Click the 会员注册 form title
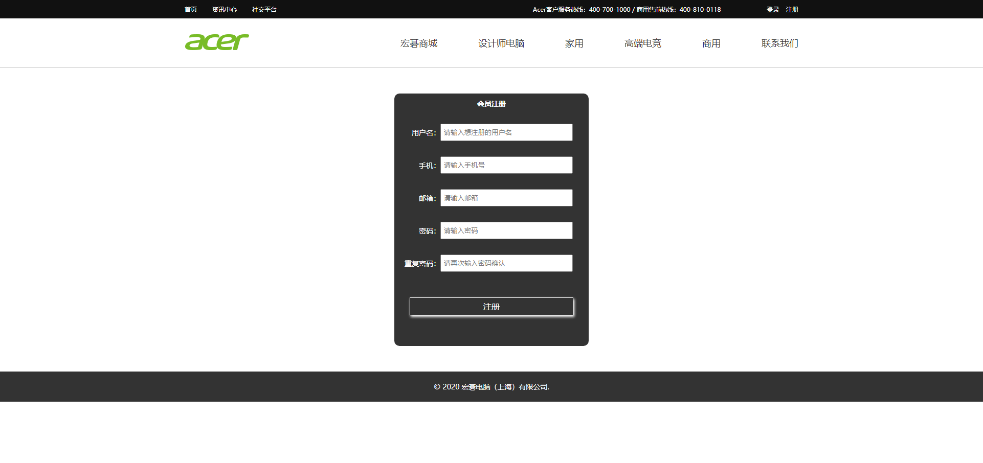983x463 pixels. pos(491,104)
